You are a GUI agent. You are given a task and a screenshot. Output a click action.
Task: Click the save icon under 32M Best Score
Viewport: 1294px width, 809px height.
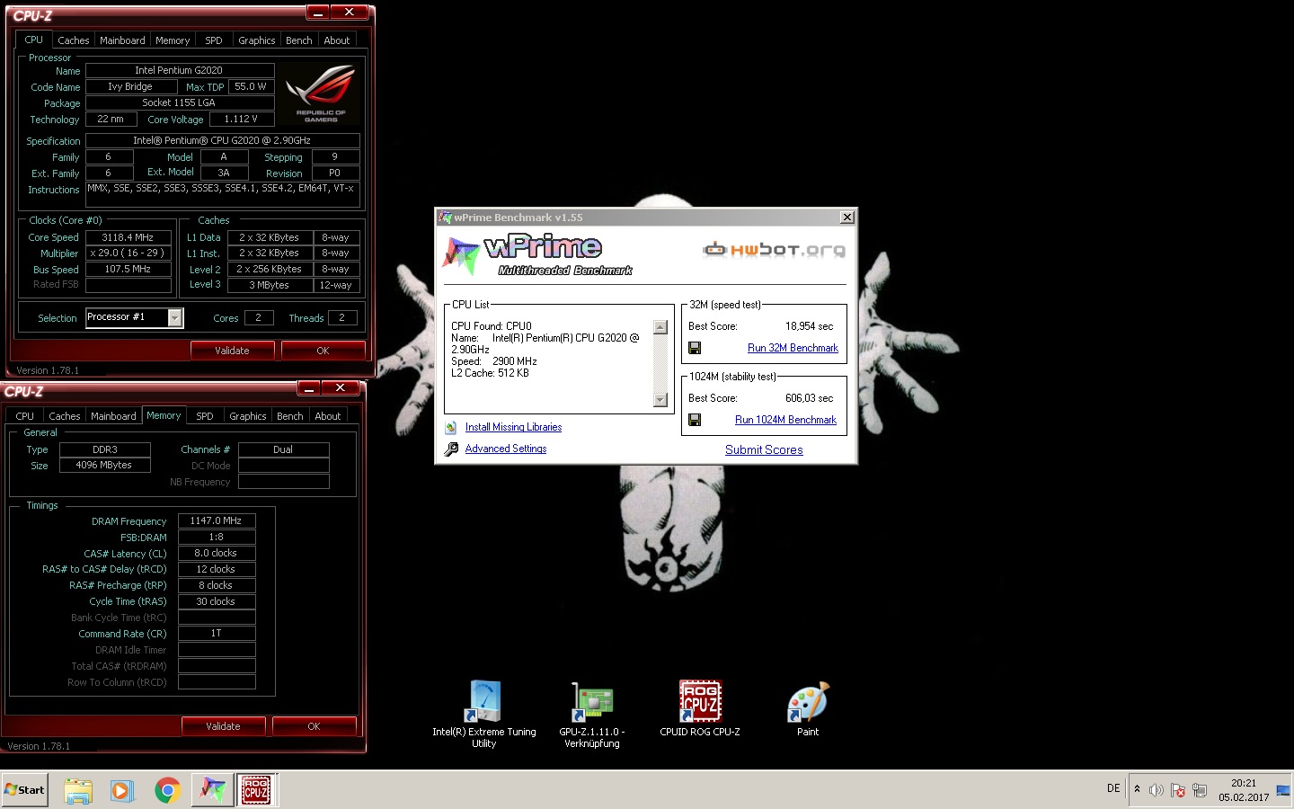pyautogui.click(x=695, y=348)
